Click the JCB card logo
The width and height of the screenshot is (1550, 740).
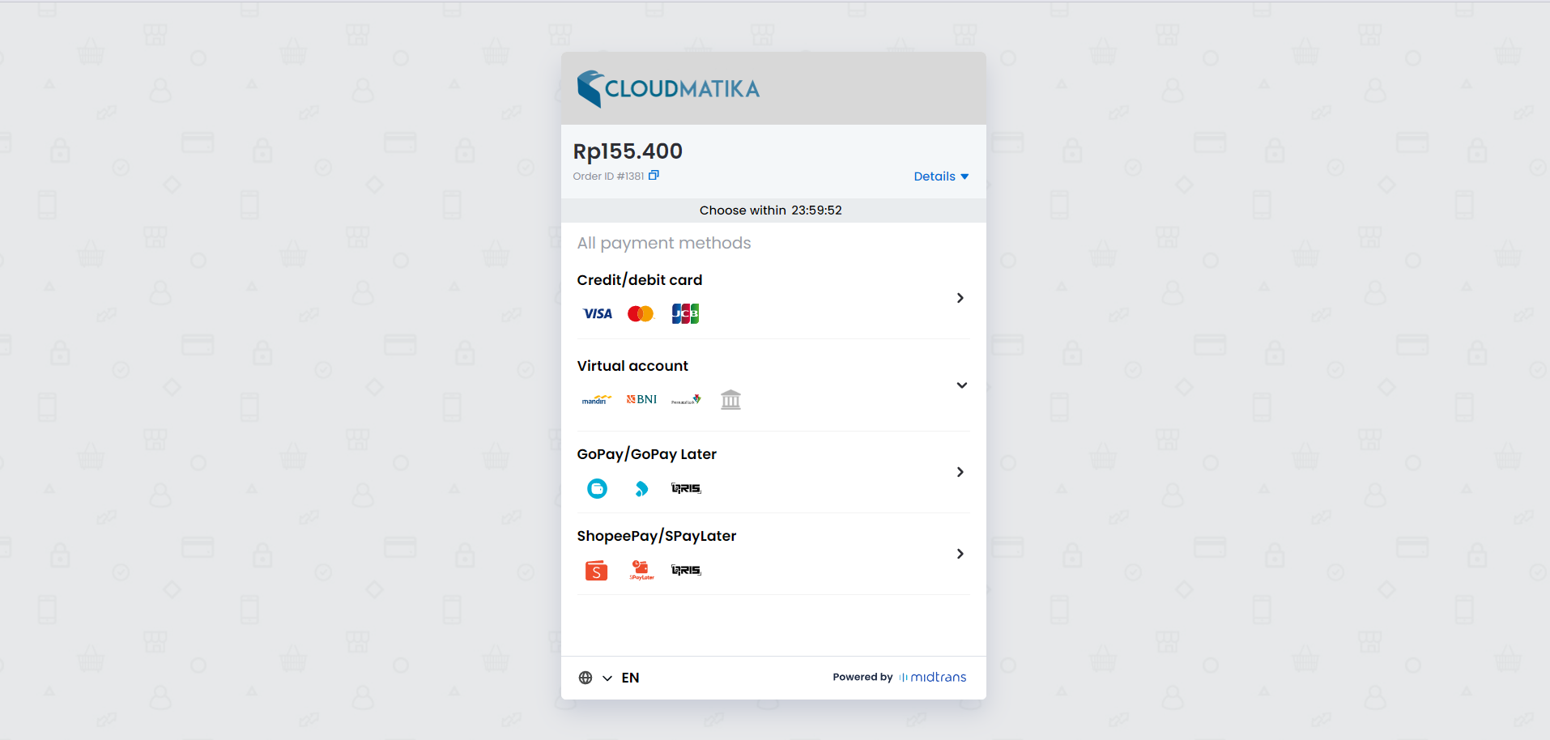pyautogui.click(x=685, y=314)
